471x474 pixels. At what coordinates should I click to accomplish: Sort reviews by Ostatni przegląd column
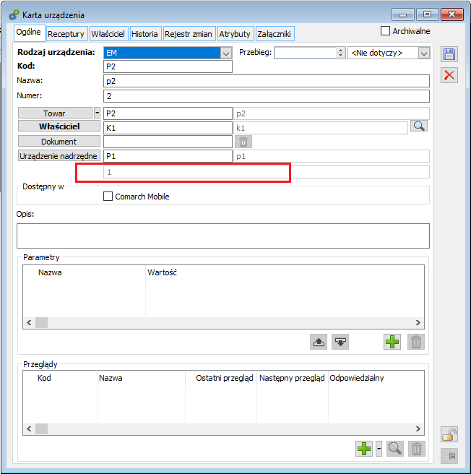pyautogui.click(x=225, y=378)
